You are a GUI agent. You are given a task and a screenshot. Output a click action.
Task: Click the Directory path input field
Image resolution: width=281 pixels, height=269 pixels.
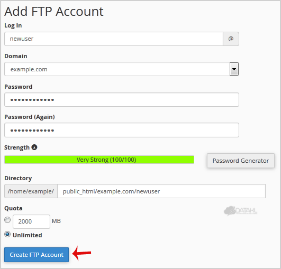(x=161, y=191)
